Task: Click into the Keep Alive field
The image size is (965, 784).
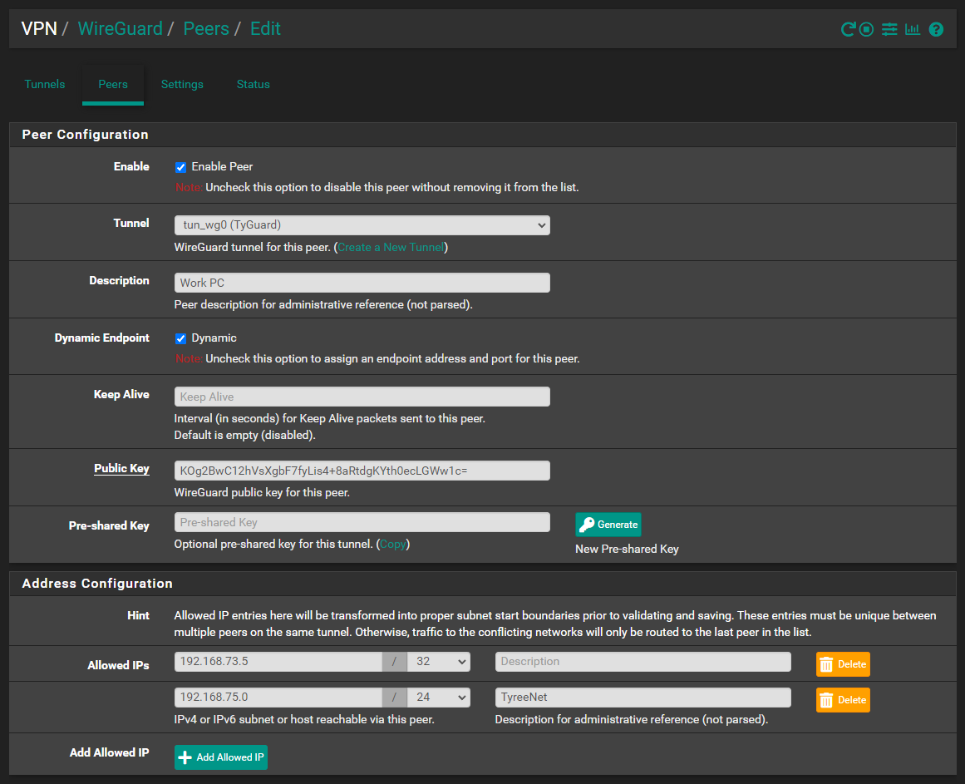Action: pyautogui.click(x=362, y=397)
